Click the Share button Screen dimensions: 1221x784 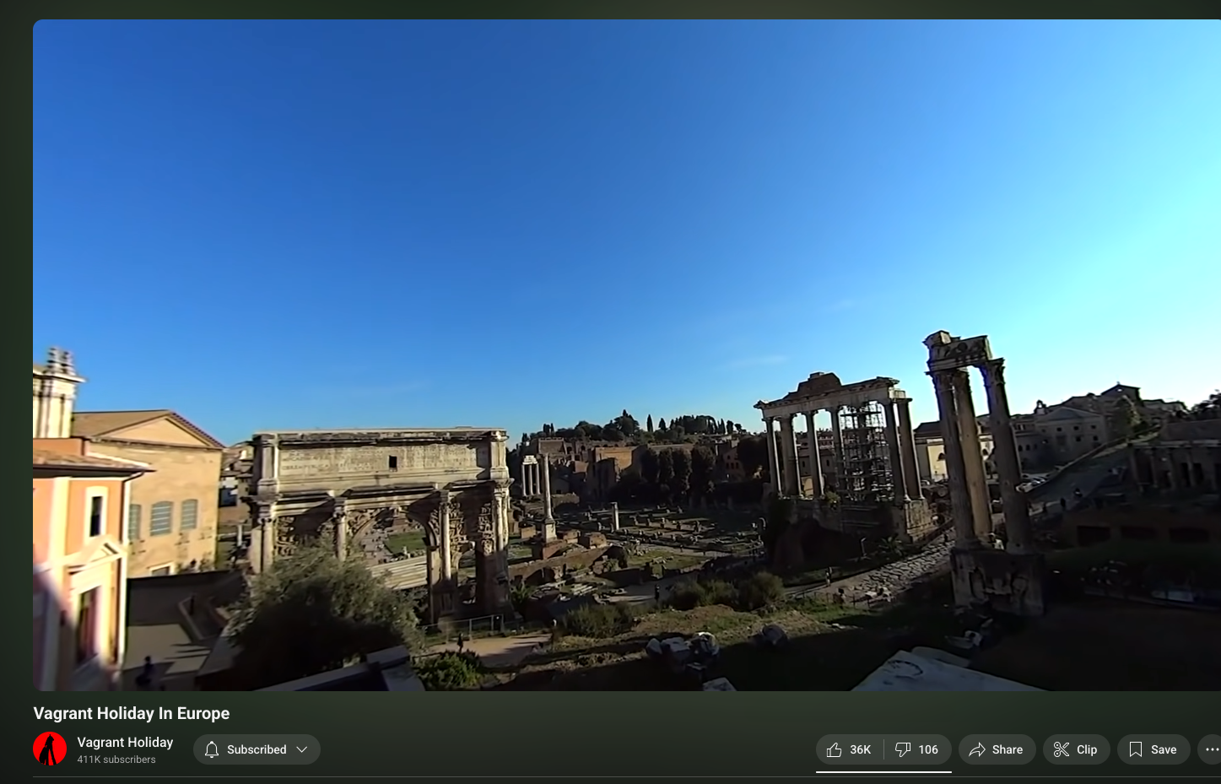(997, 749)
